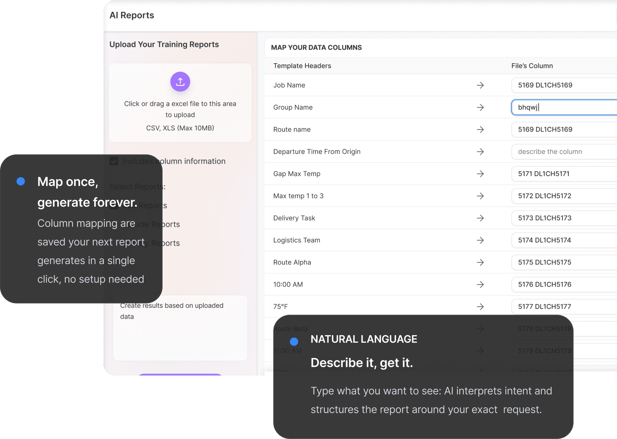Toggle the Includes column information checkbox

pyautogui.click(x=114, y=161)
